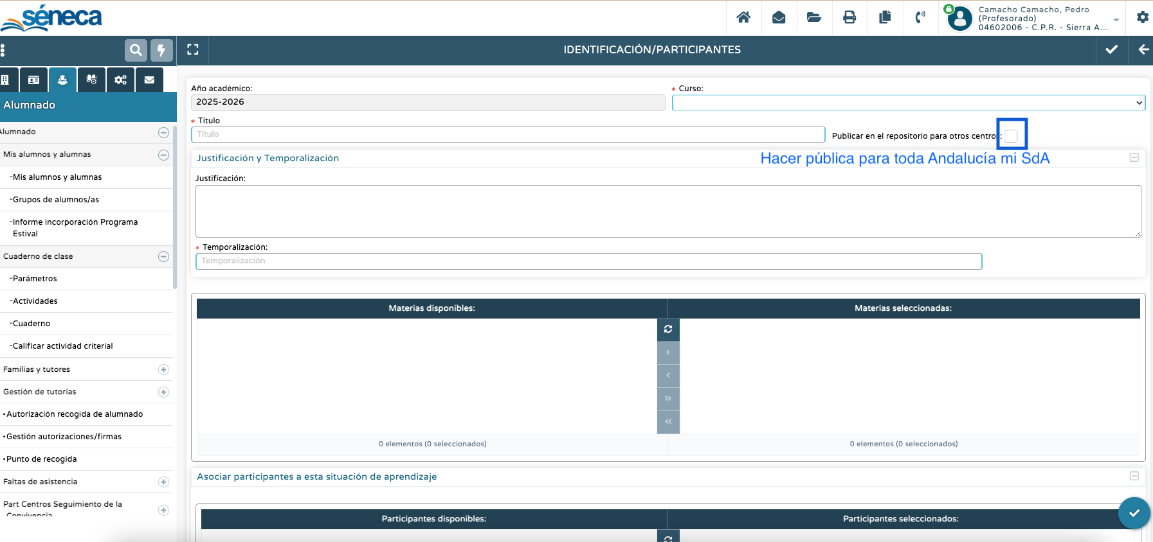Collapse the 'Justificación y Temporalización' panel

pyautogui.click(x=1134, y=157)
